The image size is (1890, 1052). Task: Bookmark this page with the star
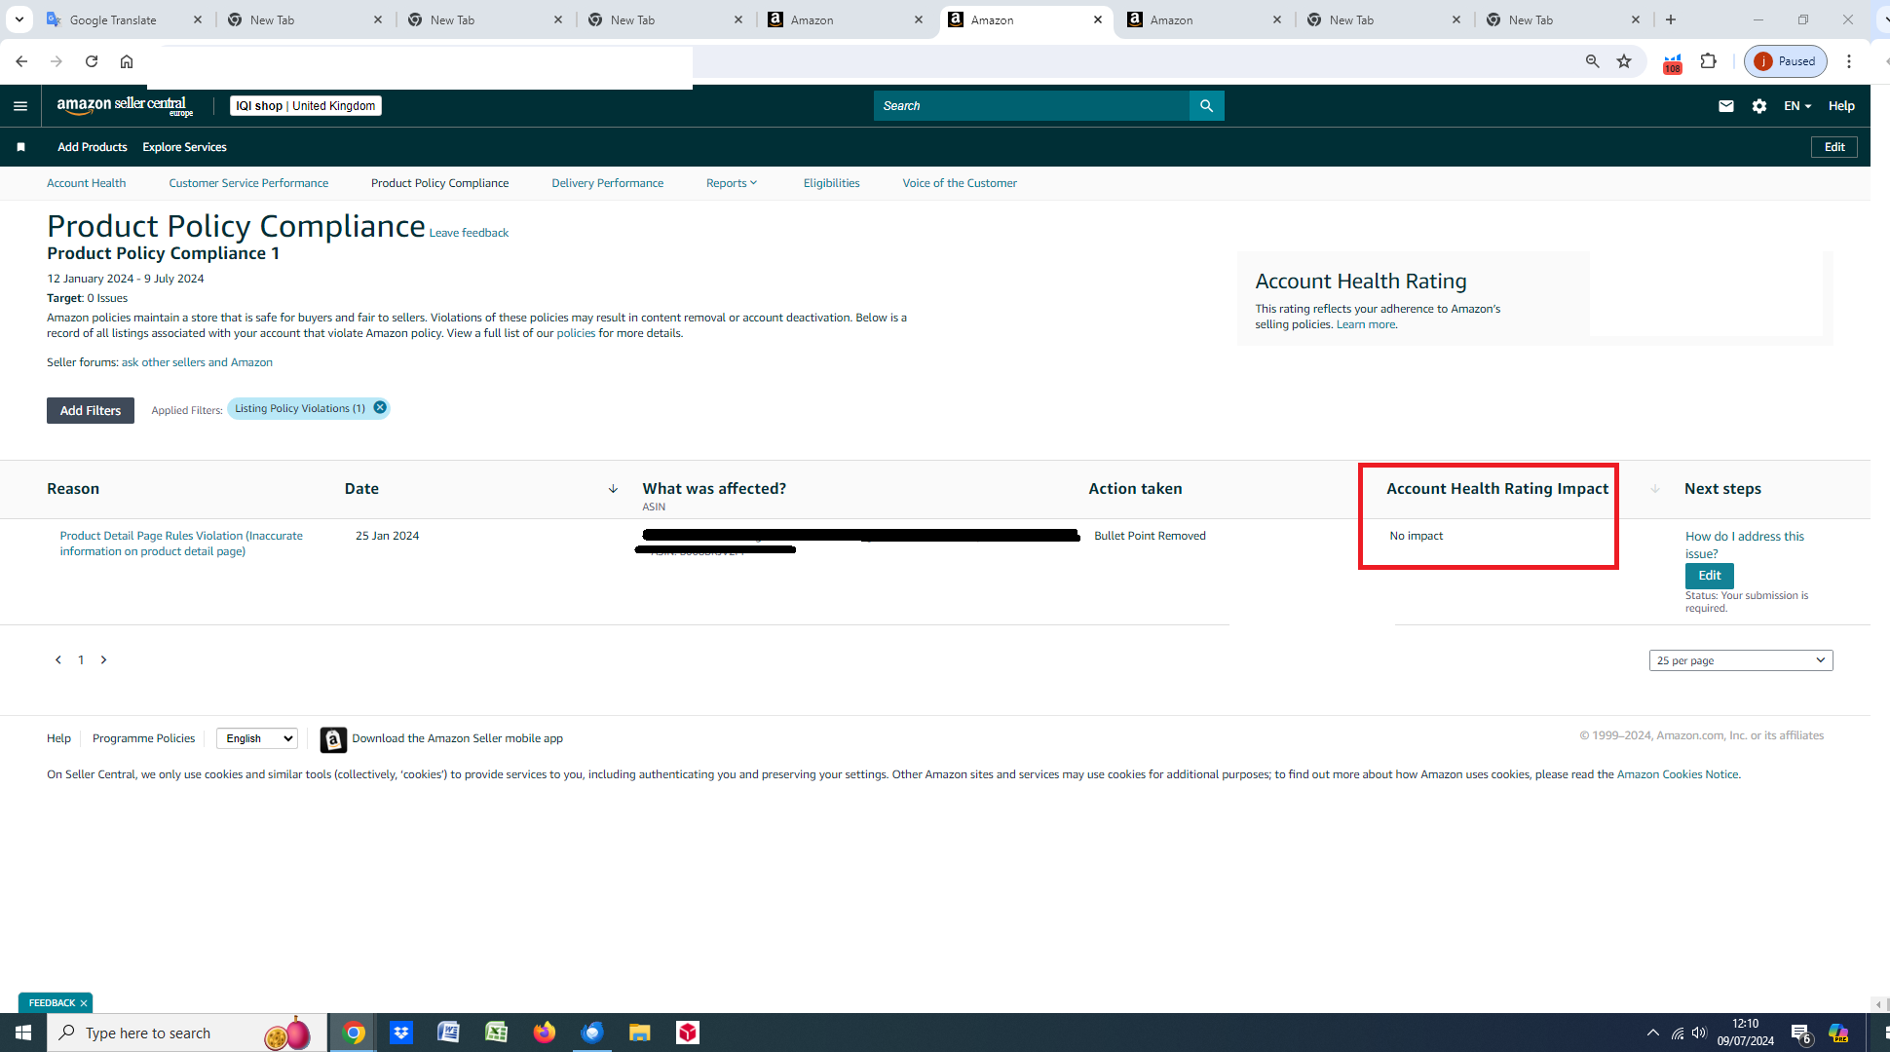point(1624,61)
